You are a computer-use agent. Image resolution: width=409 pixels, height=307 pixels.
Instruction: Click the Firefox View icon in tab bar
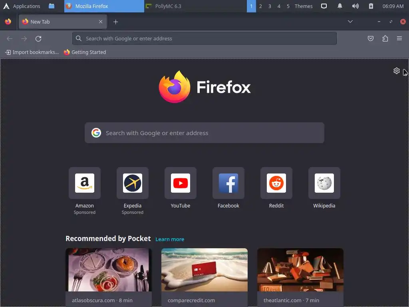pyautogui.click(x=8, y=22)
